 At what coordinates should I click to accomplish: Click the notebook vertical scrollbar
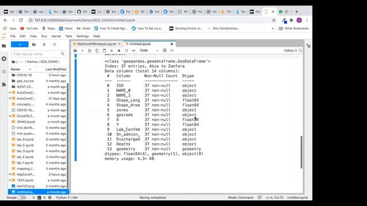click(x=301, y=152)
